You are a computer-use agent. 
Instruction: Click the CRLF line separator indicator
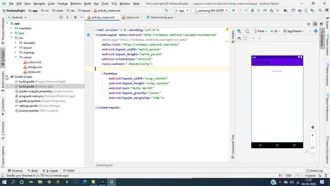288,176
